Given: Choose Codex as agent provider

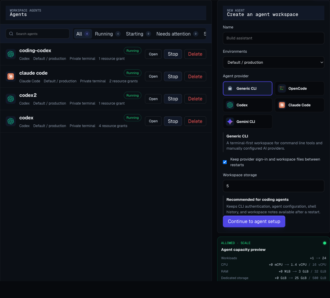Looking at the screenshot, I should click(x=247, y=105).
